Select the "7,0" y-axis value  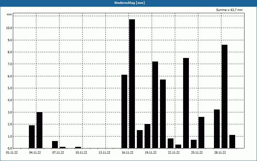click(10, 64)
